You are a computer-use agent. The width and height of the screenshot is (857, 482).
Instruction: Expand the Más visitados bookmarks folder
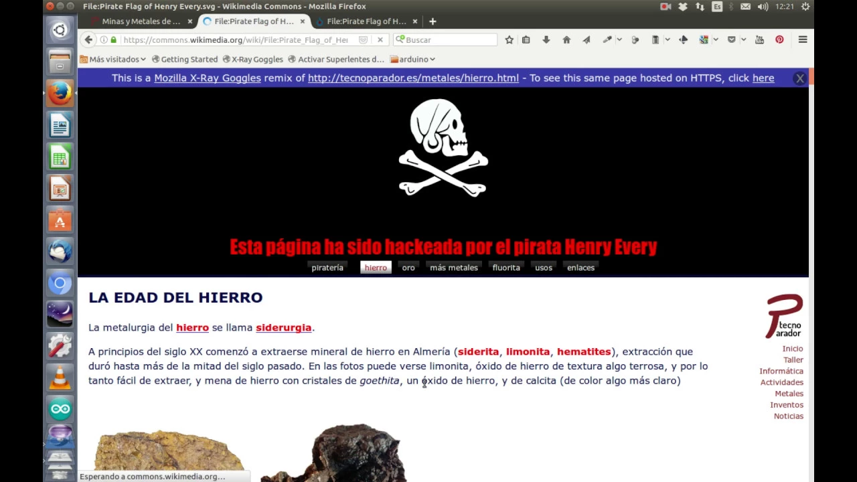[x=112, y=59]
